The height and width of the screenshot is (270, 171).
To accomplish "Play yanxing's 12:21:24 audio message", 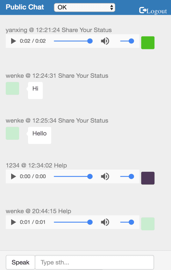I will pos(13,41).
